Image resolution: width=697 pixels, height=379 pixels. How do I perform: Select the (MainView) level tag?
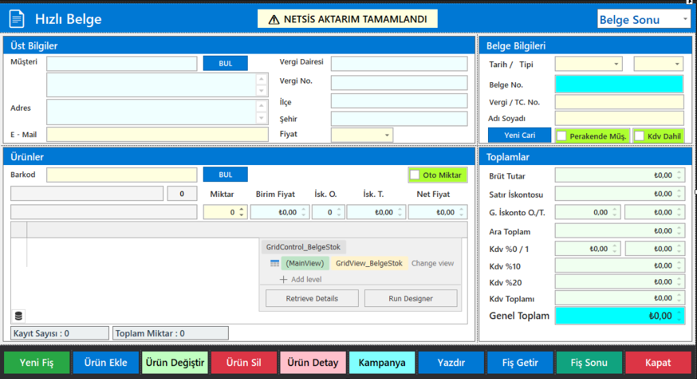pyautogui.click(x=305, y=263)
